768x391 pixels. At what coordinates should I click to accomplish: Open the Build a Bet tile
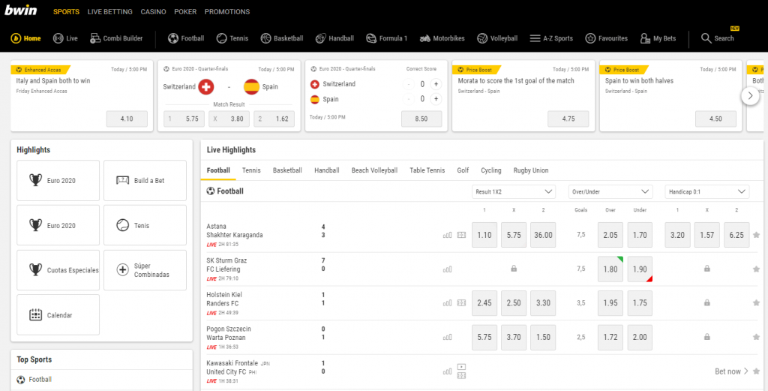[x=145, y=181]
